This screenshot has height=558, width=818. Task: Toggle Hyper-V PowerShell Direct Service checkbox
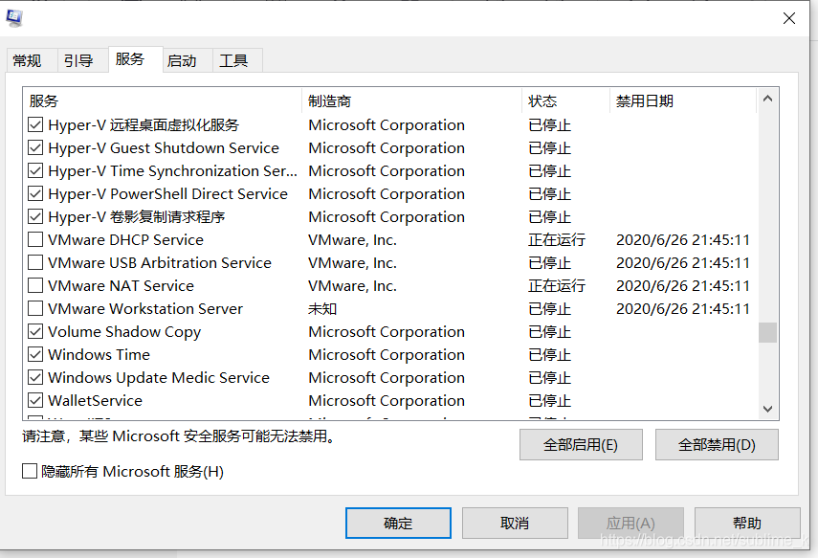coord(35,193)
